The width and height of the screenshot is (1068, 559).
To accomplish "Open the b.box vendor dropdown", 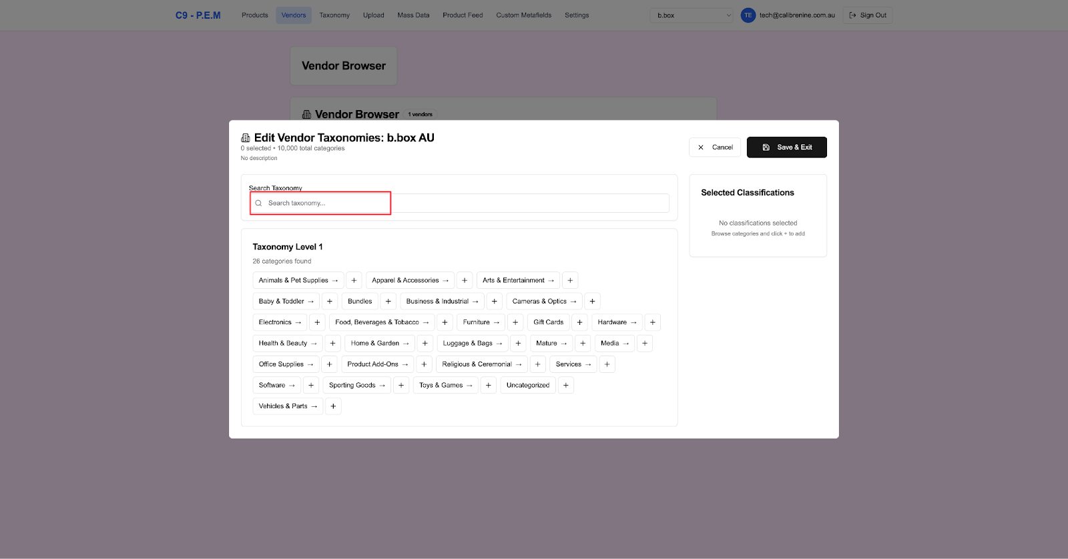I will tap(692, 15).
